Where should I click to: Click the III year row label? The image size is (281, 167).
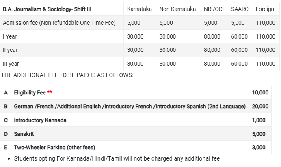tap(11, 64)
